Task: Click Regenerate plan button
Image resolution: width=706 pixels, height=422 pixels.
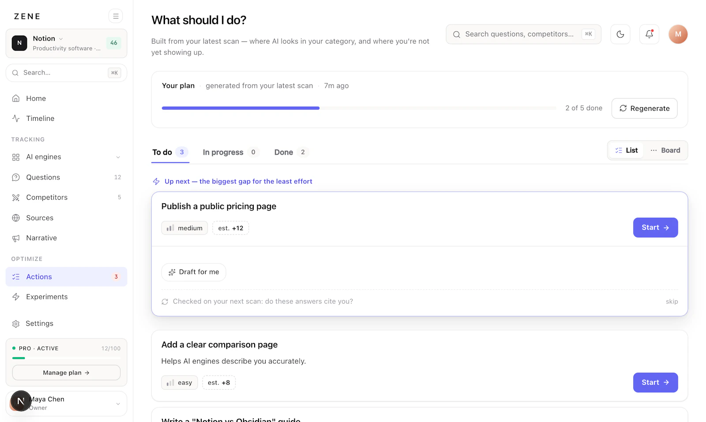Action: (644, 108)
